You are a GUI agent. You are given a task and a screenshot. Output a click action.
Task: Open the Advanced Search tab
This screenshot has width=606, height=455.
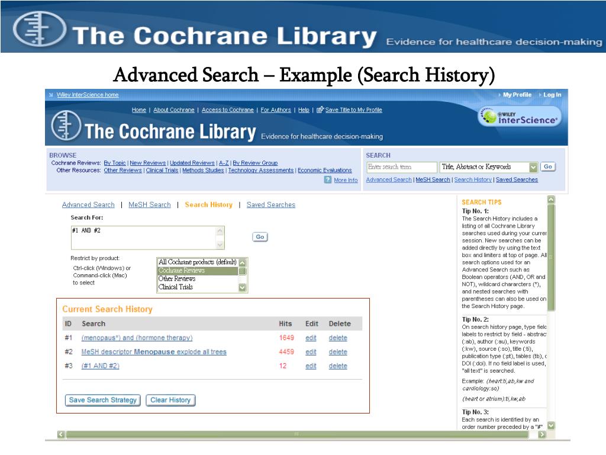click(x=88, y=204)
